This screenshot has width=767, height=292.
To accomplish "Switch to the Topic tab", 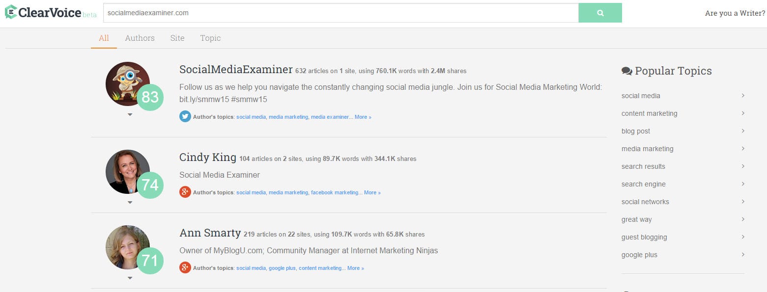I will tap(210, 38).
